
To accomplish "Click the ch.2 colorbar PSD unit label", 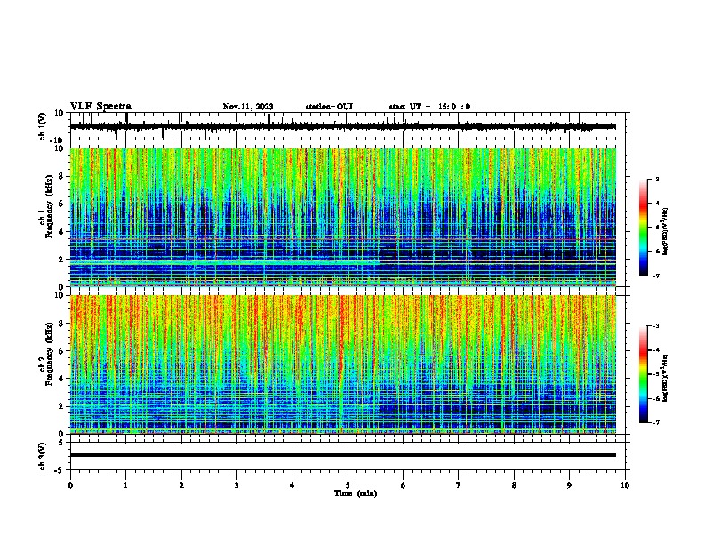I will click(x=665, y=379).
